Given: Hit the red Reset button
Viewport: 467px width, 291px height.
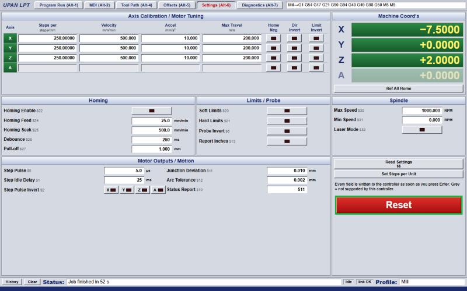Looking at the screenshot, I should coord(399,205).
